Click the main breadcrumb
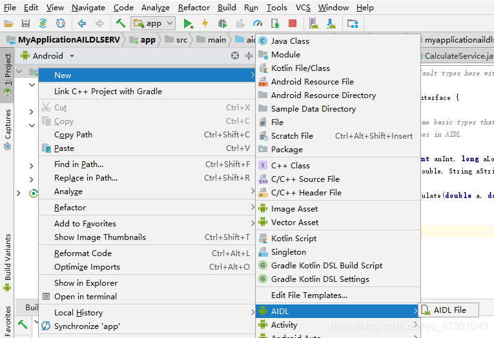This screenshot has width=494, height=338. pos(211,39)
